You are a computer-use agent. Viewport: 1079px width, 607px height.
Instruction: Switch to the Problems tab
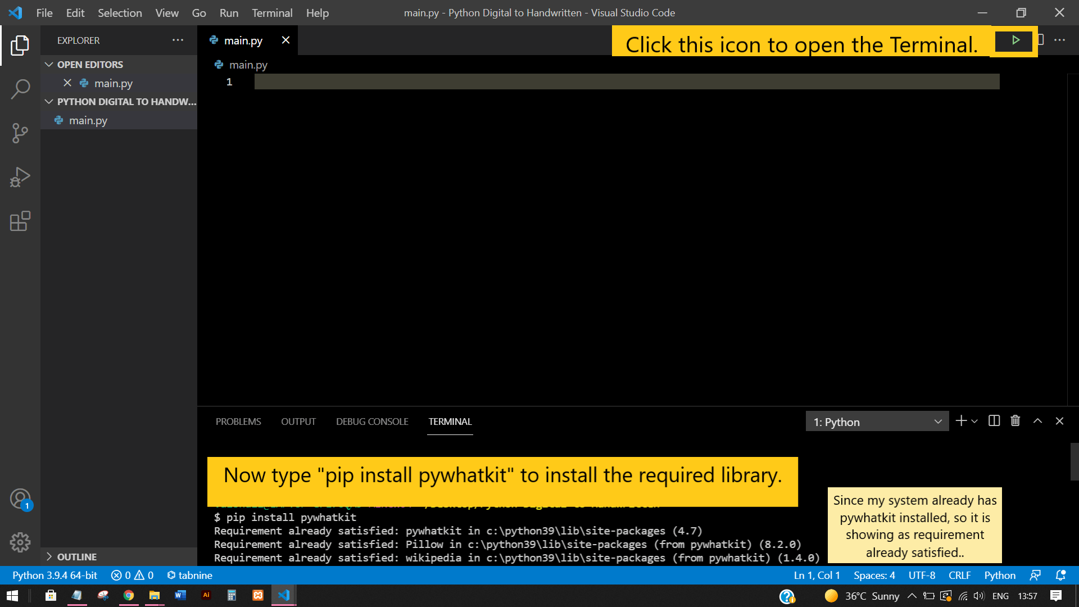pos(238,421)
